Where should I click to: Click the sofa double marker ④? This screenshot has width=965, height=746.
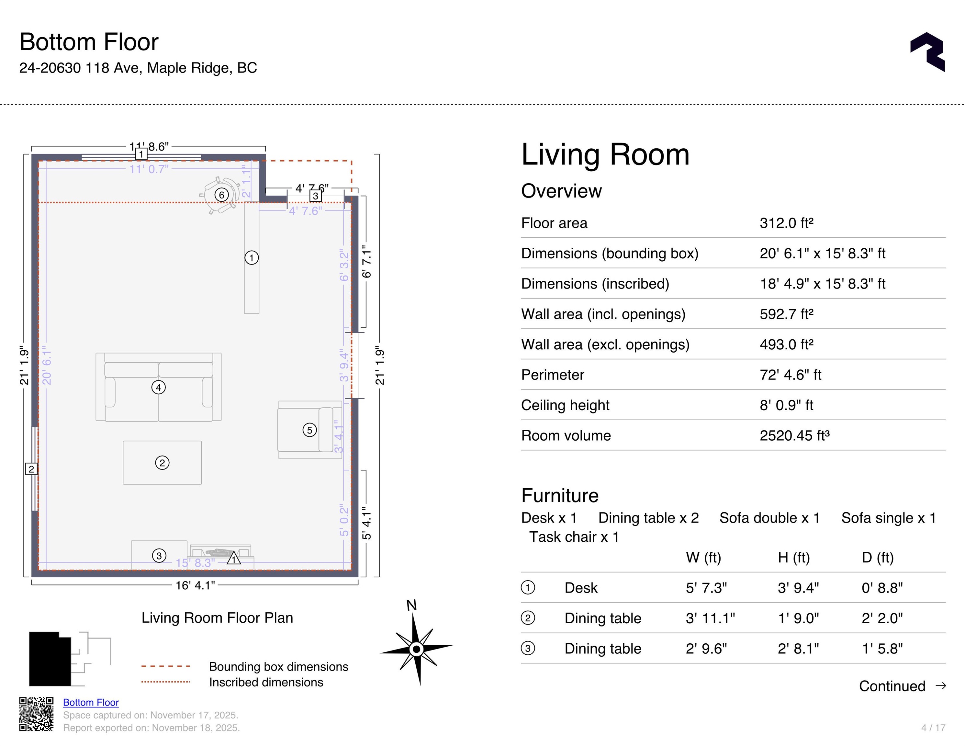[159, 388]
